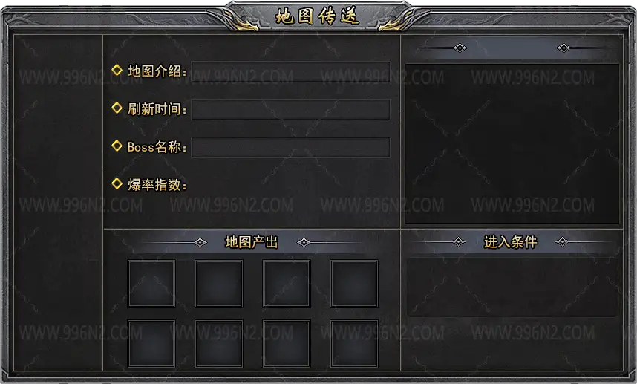Select second item slot in top row
This screenshot has width=637, height=384.
pos(219,284)
